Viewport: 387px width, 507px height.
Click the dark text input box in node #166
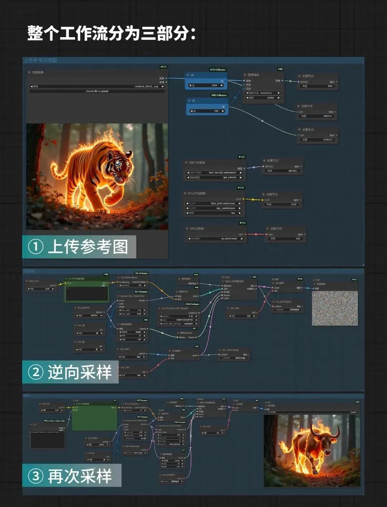(48, 439)
